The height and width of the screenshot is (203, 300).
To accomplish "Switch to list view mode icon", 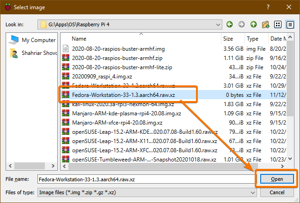I will click(278, 24).
